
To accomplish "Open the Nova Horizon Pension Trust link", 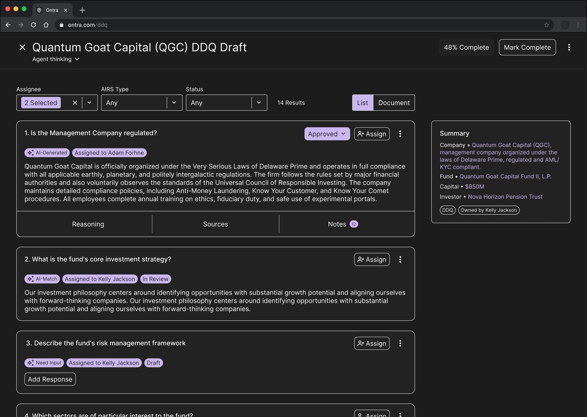I will pyautogui.click(x=505, y=197).
